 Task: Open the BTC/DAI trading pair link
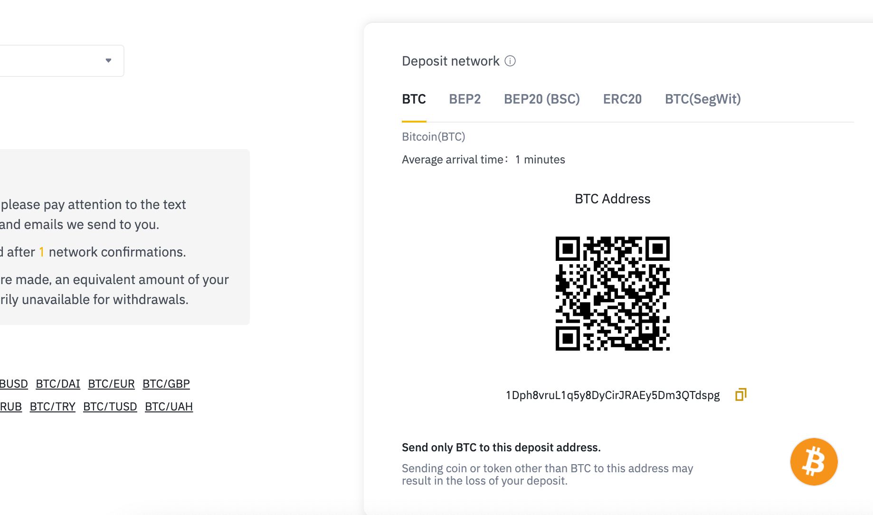58,383
